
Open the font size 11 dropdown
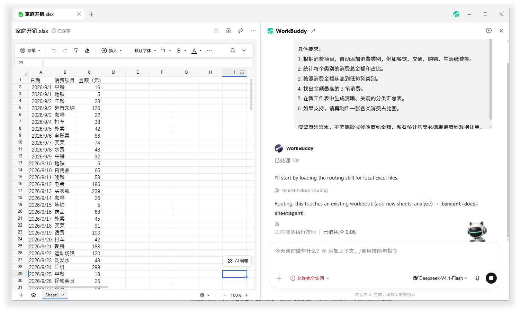[166, 51]
